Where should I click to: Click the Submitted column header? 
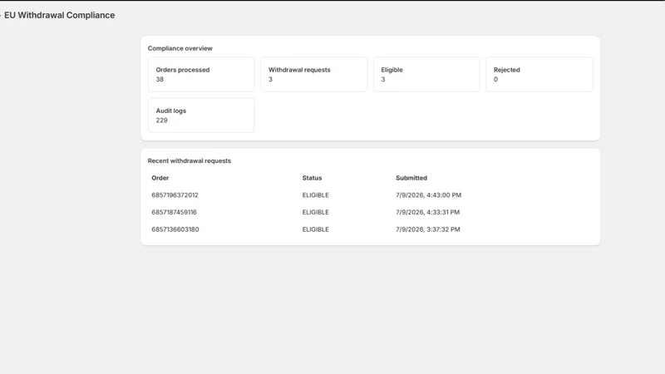(411, 178)
